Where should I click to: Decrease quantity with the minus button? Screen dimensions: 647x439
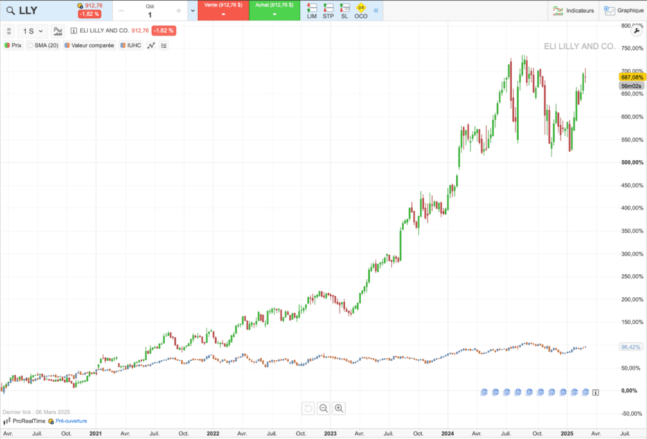[x=121, y=11]
